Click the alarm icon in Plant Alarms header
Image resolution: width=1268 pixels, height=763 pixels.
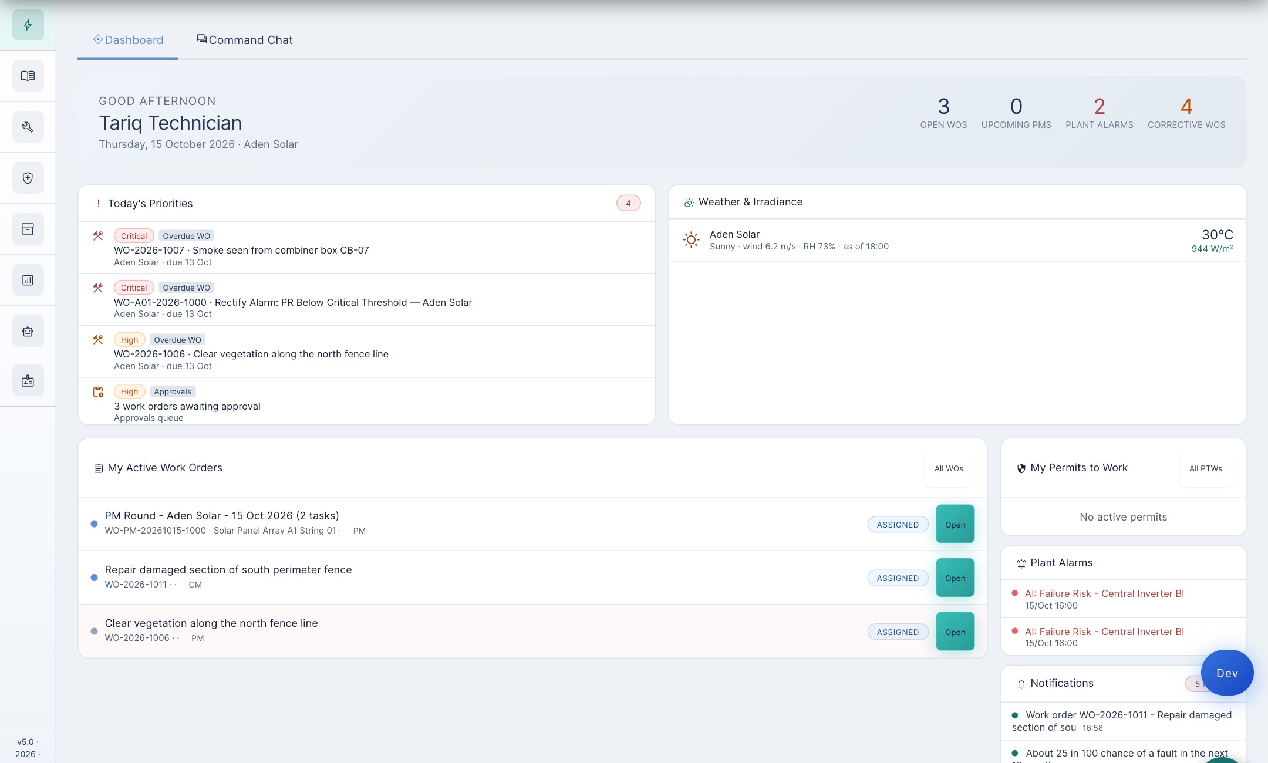(x=1021, y=563)
